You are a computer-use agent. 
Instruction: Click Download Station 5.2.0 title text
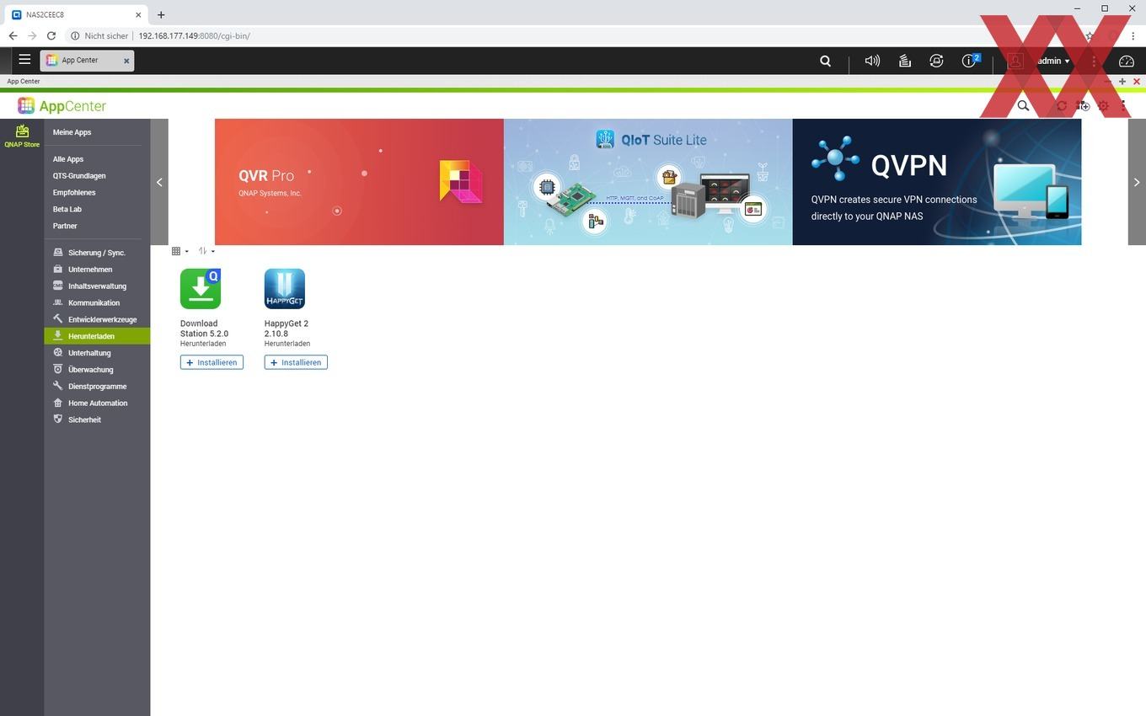coord(204,329)
